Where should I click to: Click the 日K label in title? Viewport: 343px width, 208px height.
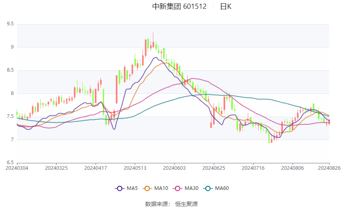(226, 6)
